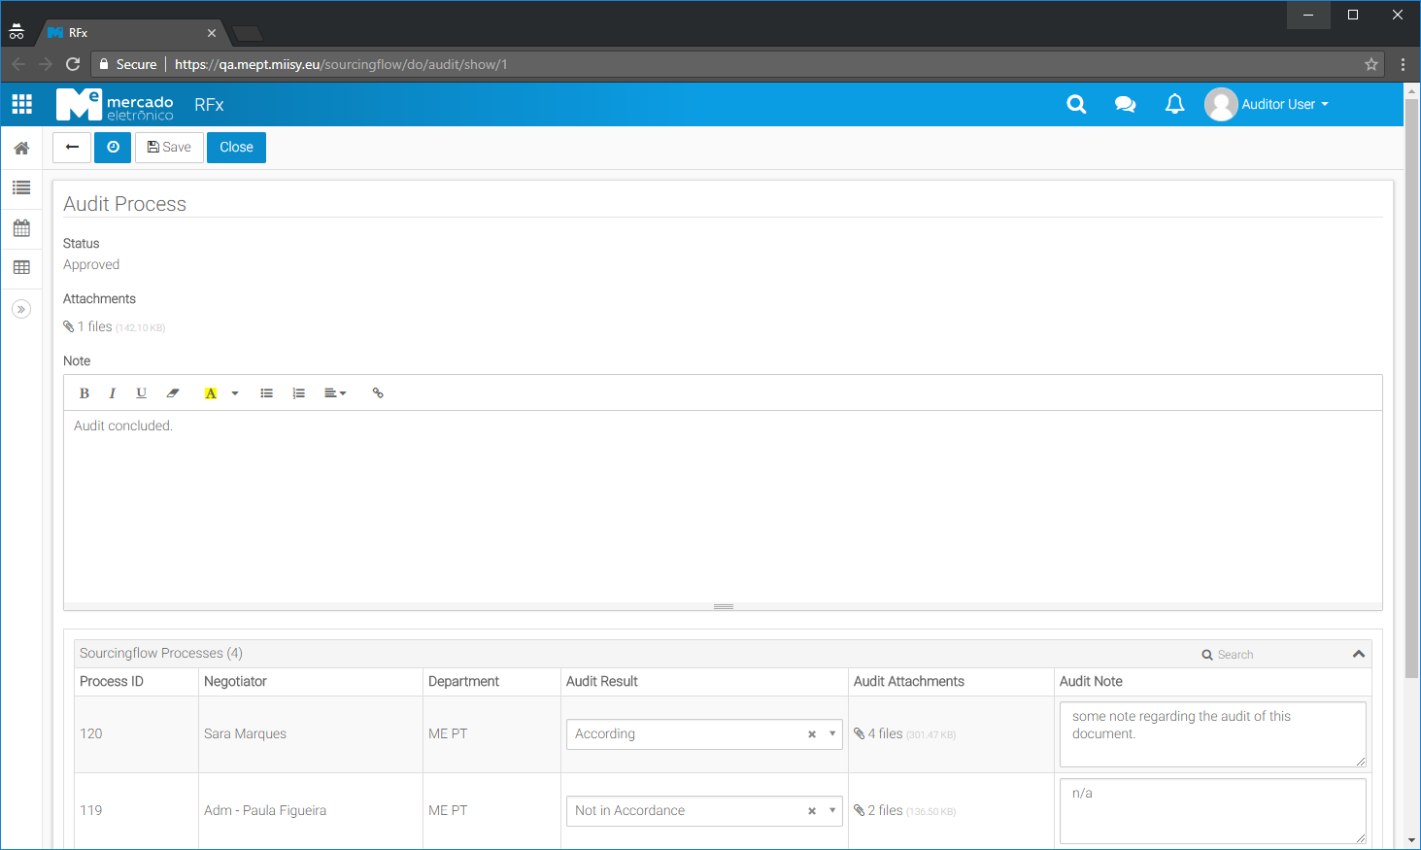Image resolution: width=1421 pixels, height=850 pixels.
Task: Click the Save button
Action: [169, 148]
